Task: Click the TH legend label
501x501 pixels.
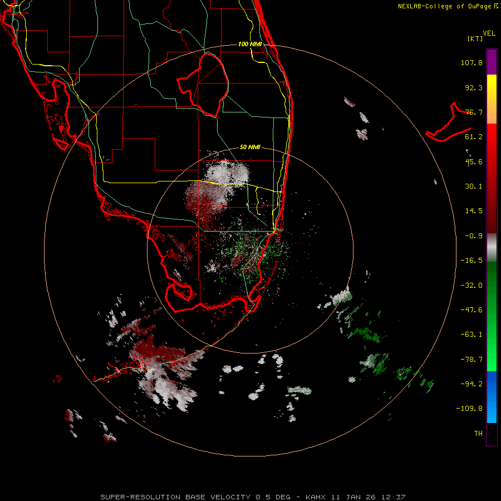Action: tap(478, 434)
